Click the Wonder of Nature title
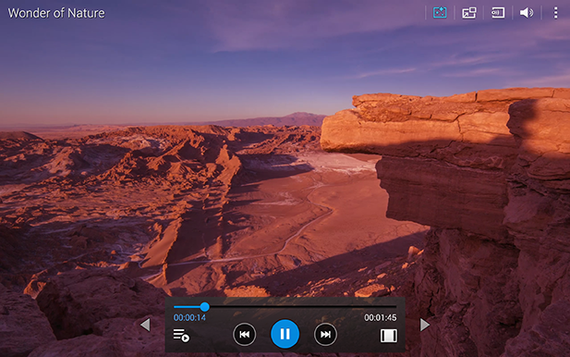This screenshot has height=357, width=570. click(56, 13)
